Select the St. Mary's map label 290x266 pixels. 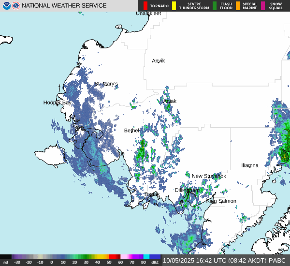click(x=106, y=84)
